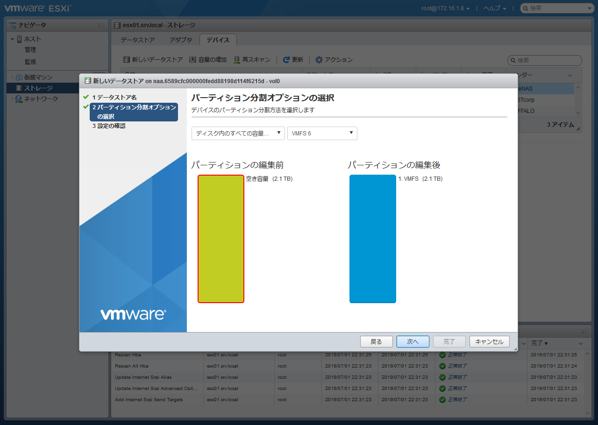
Task: Click the VMware ESXi logo
Action: [38, 8]
